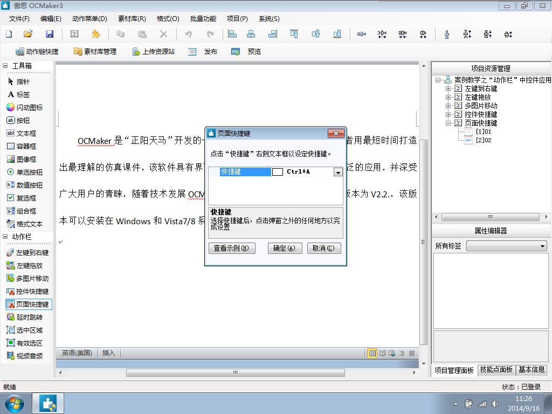
Task: Click the Align top edges icon
Action: pos(294,34)
